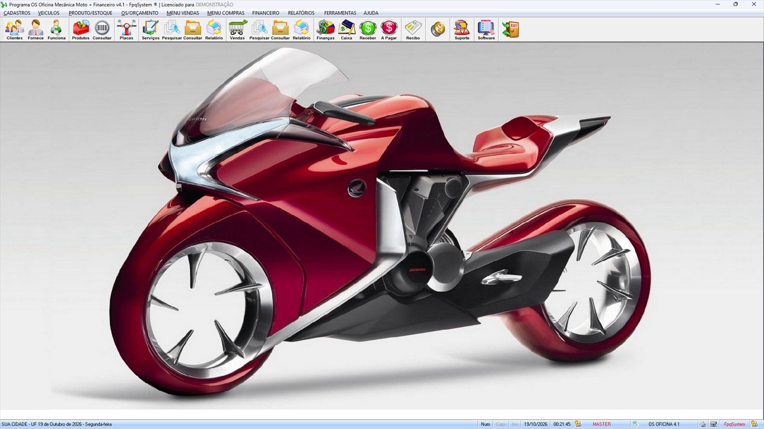Click the FpqSystem link in status bar
The width and height of the screenshot is (764, 429).
coord(734,424)
